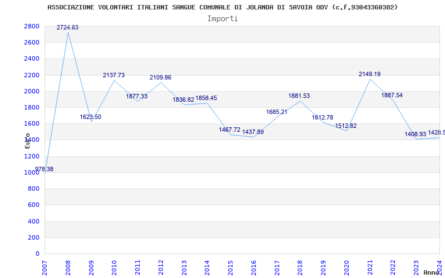This screenshot has width=445, height=278.
Task: Select the 1800 y-axis tick label
Action: pyautogui.click(x=32, y=107)
